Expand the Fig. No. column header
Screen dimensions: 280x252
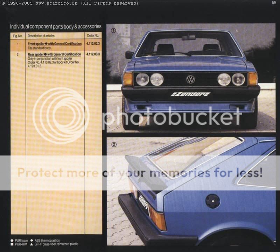tap(18, 36)
